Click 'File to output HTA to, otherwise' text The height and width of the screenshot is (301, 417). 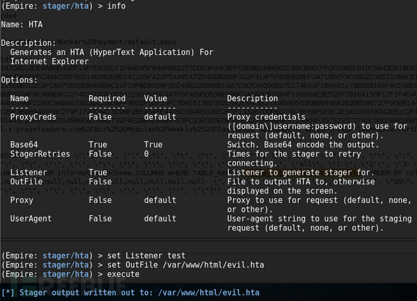click(x=301, y=181)
